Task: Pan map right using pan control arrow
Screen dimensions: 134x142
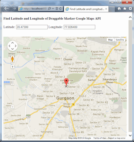Action: tap(16, 46)
